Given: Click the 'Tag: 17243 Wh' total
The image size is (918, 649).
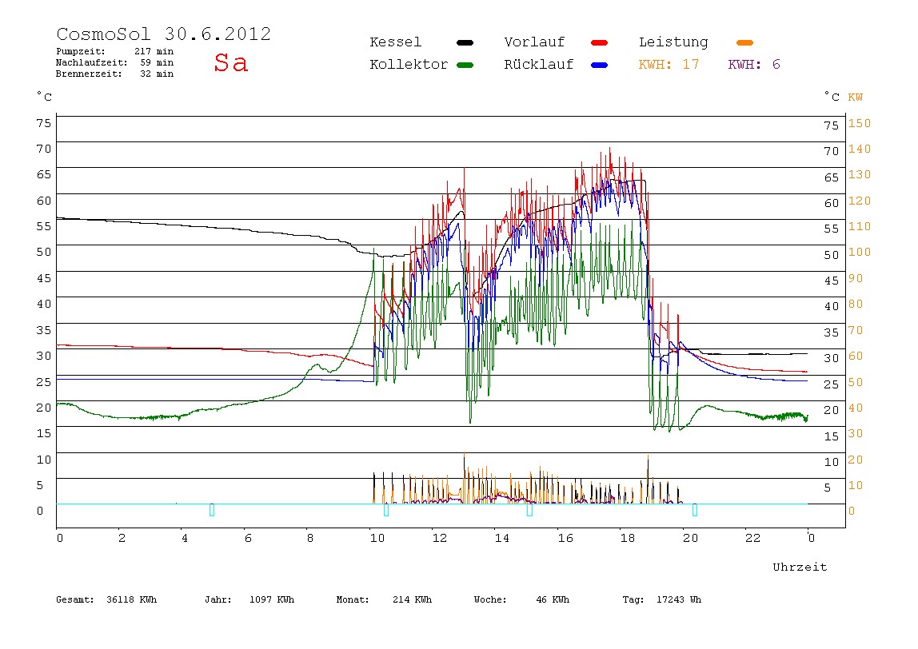Looking at the screenshot, I should pos(661,599).
